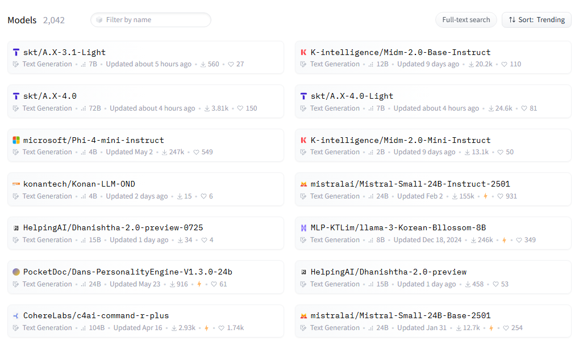Click 'Updated 2 days ago' on Konan-LLM-OND
Viewport: 579px width, 342px height.
pyautogui.click(x=137, y=196)
